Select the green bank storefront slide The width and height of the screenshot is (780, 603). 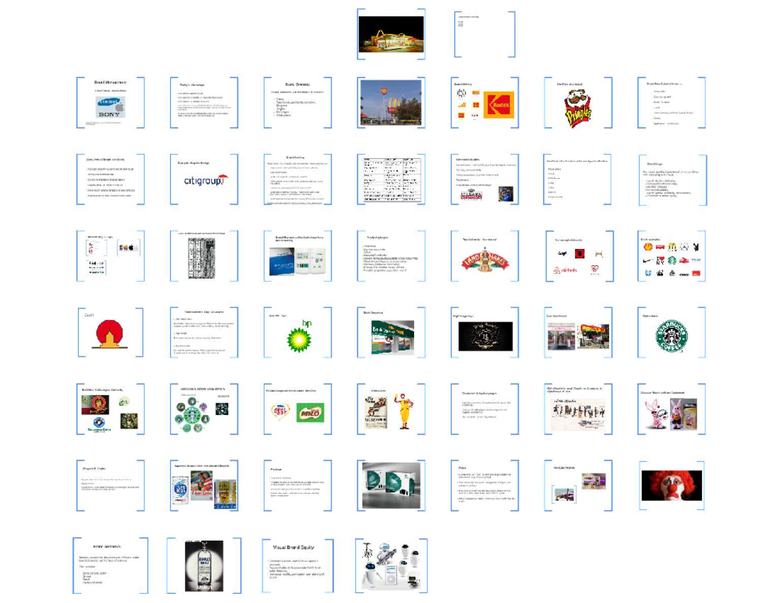pyautogui.click(x=391, y=333)
